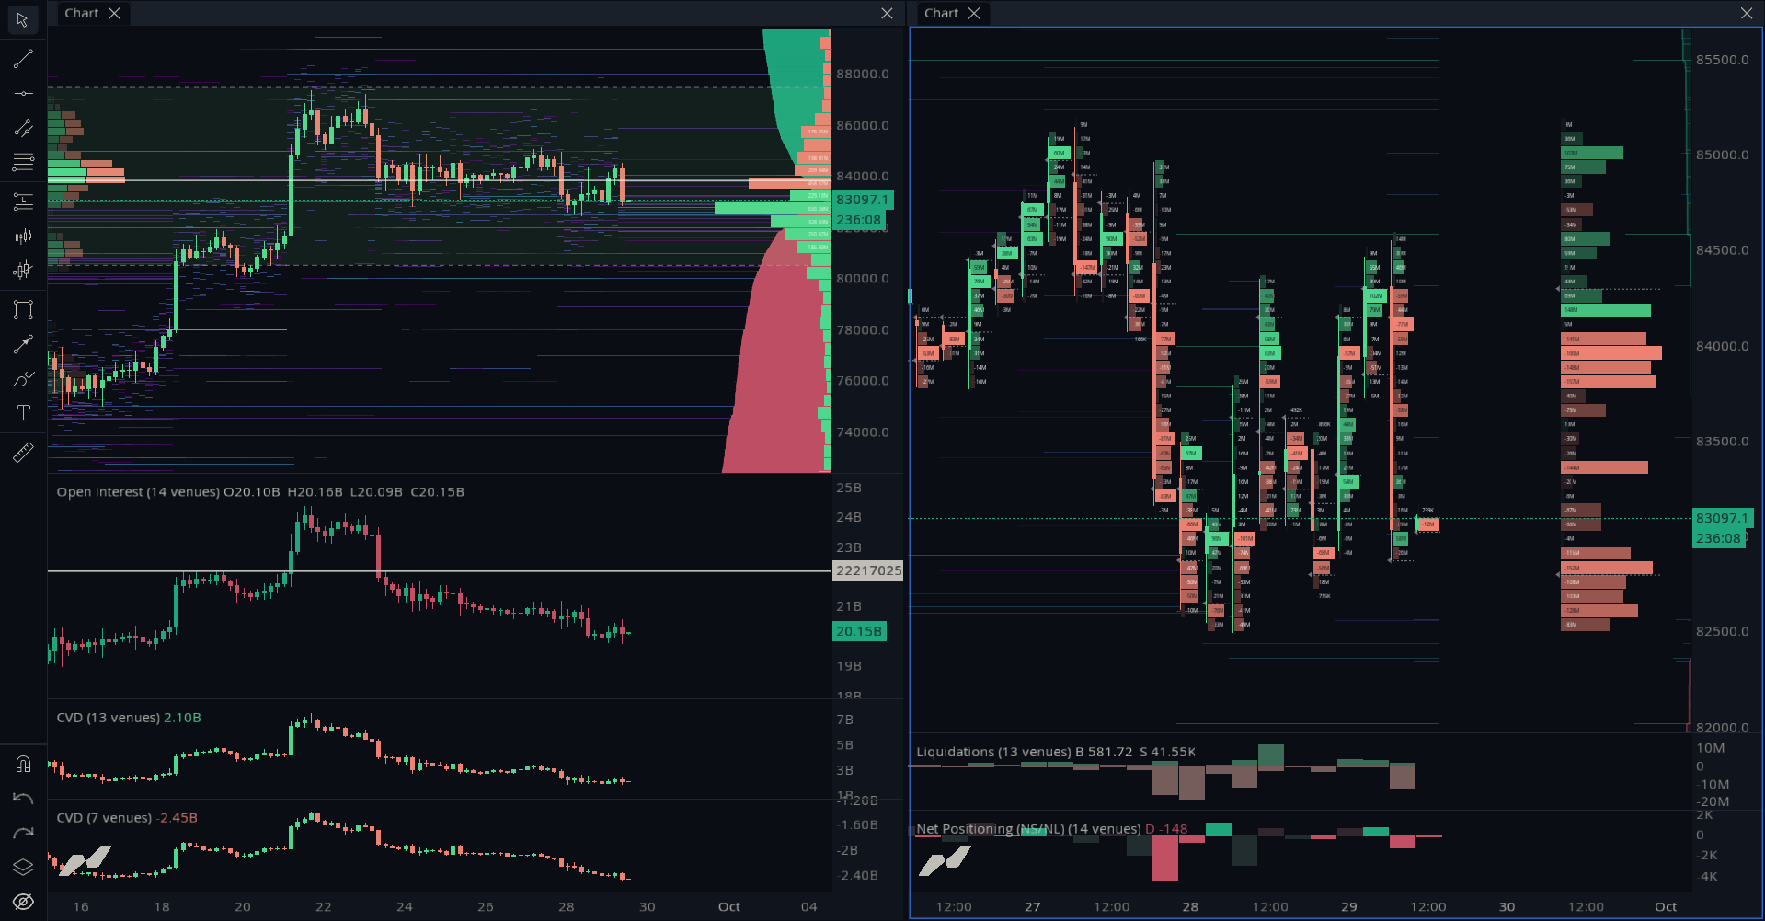Click the 85500.0 price axis label on right chart
1765x921 pixels.
[x=1723, y=60]
